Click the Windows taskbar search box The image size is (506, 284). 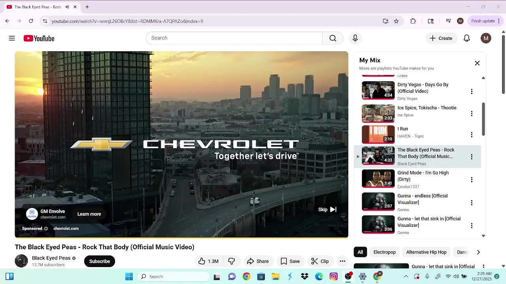(173, 277)
